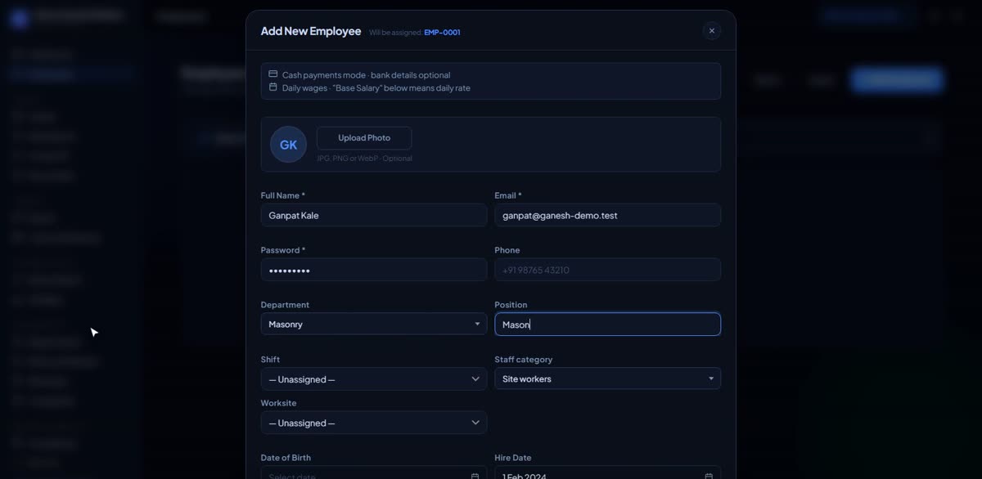Click the GK avatar placeholder
This screenshot has width=982, height=479.
tap(288, 145)
